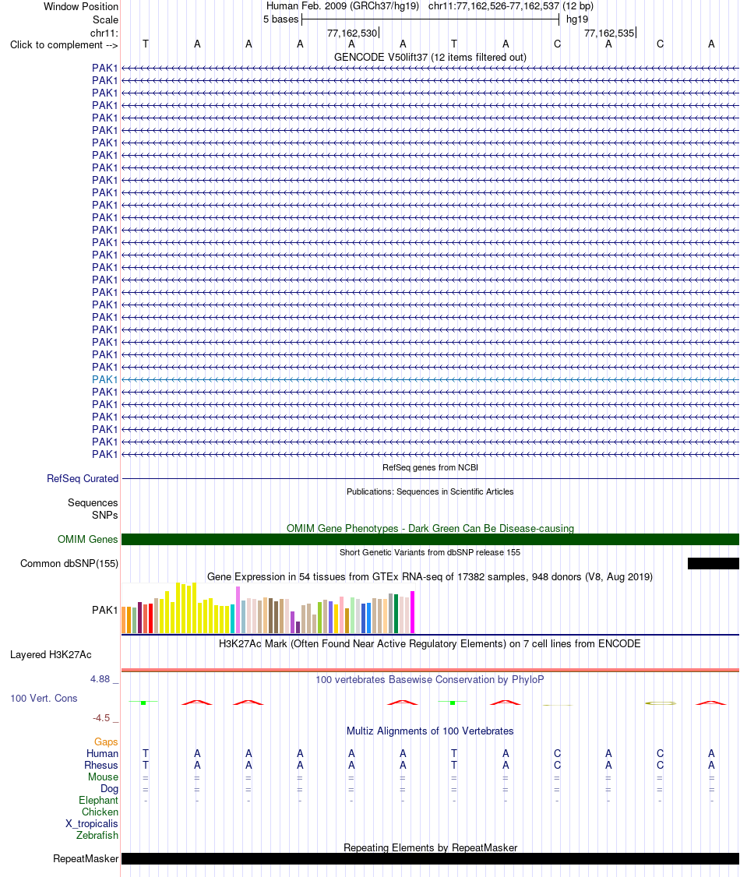This screenshot has height=877, width=740.
Task: Click the 100 Vert. Cons track label
Action: click(x=44, y=698)
